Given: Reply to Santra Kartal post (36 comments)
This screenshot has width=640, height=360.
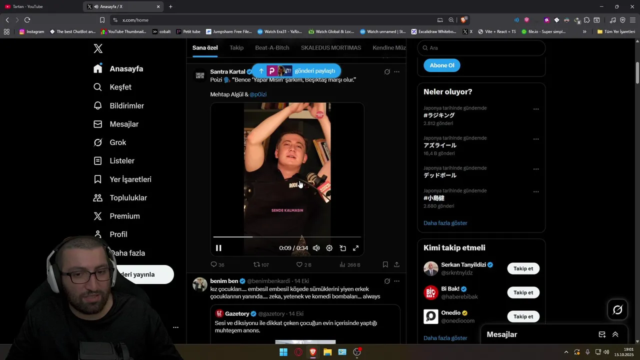Looking at the screenshot, I should click(x=217, y=264).
